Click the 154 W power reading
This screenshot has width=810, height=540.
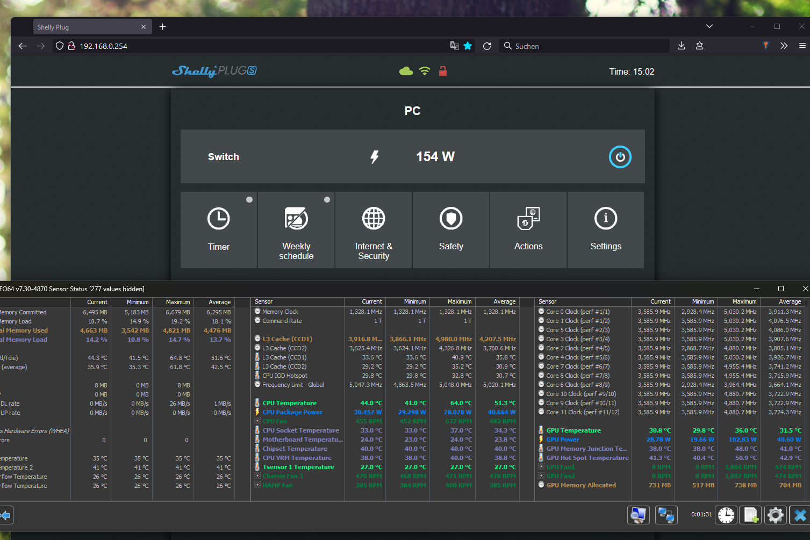pos(435,157)
